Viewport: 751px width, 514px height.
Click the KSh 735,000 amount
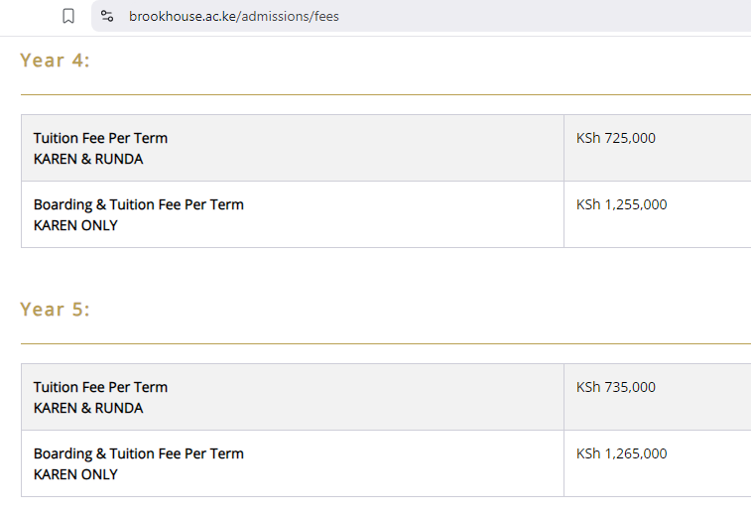(x=615, y=387)
